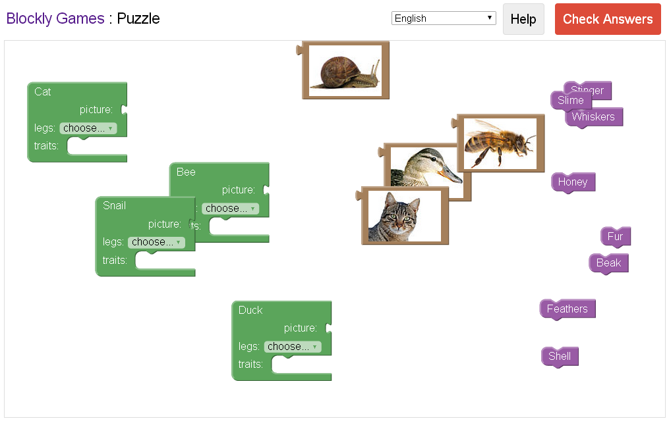
Task: Click the Cat block traits label
Action: coord(46,146)
